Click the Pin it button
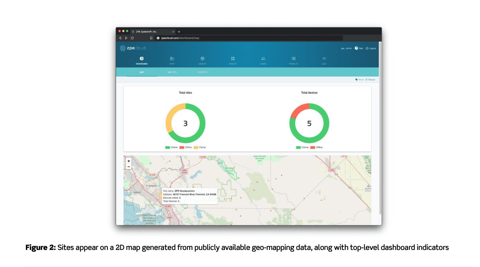This screenshot has height=267, width=480. (x=360, y=80)
